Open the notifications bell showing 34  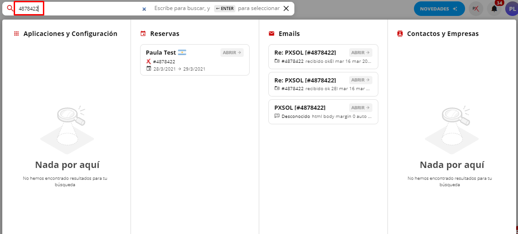click(x=494, y=9)
